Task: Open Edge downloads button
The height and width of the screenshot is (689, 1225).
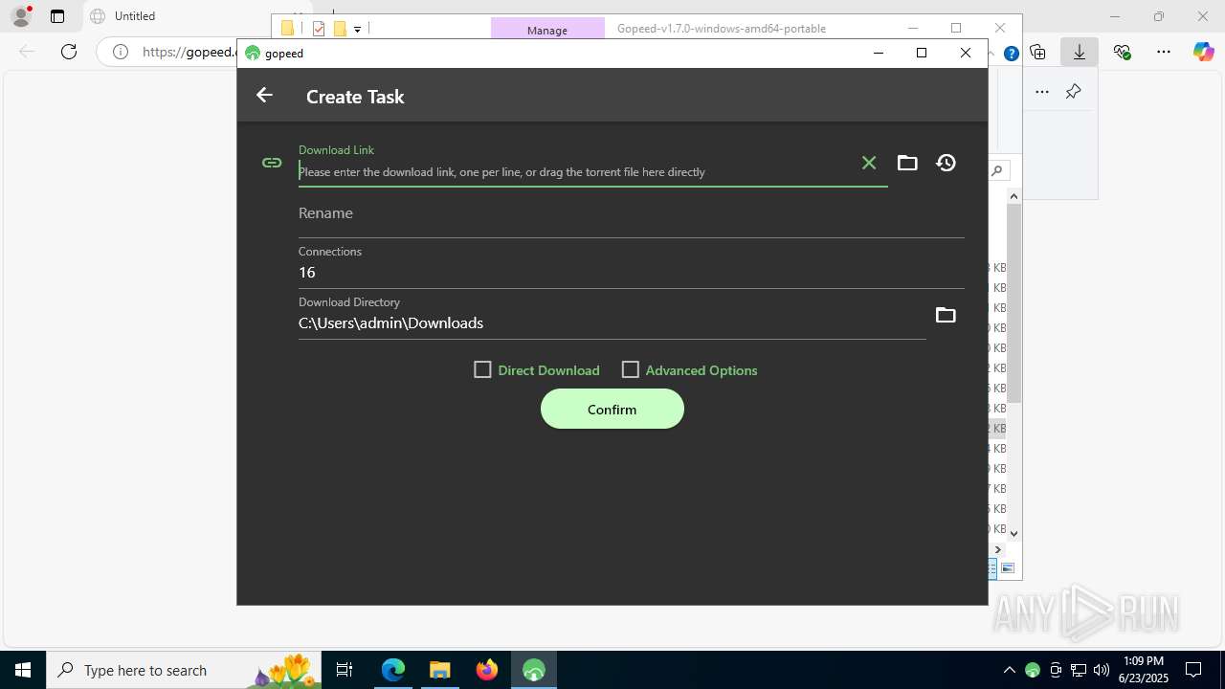Action: 1080,52
